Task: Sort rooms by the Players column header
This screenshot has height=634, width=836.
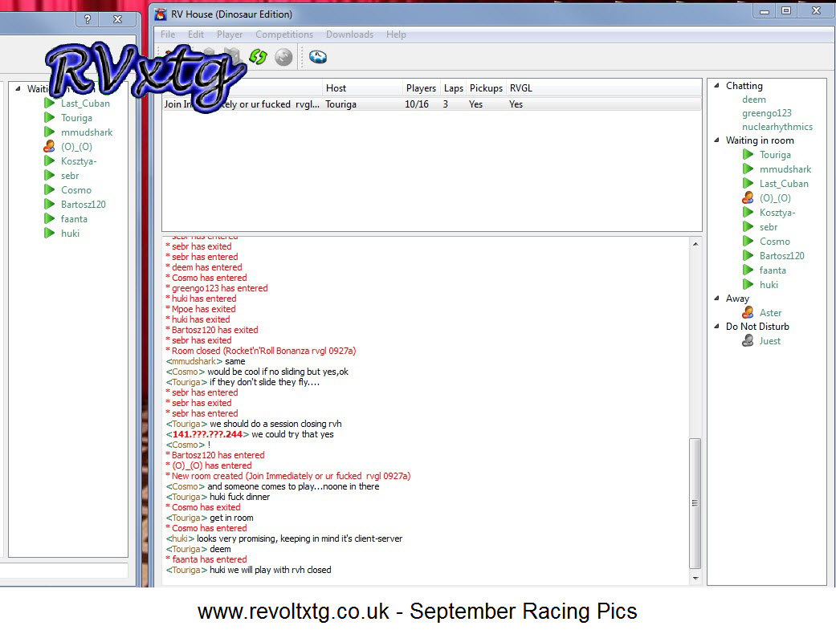Action: click(x=421, y=88)
